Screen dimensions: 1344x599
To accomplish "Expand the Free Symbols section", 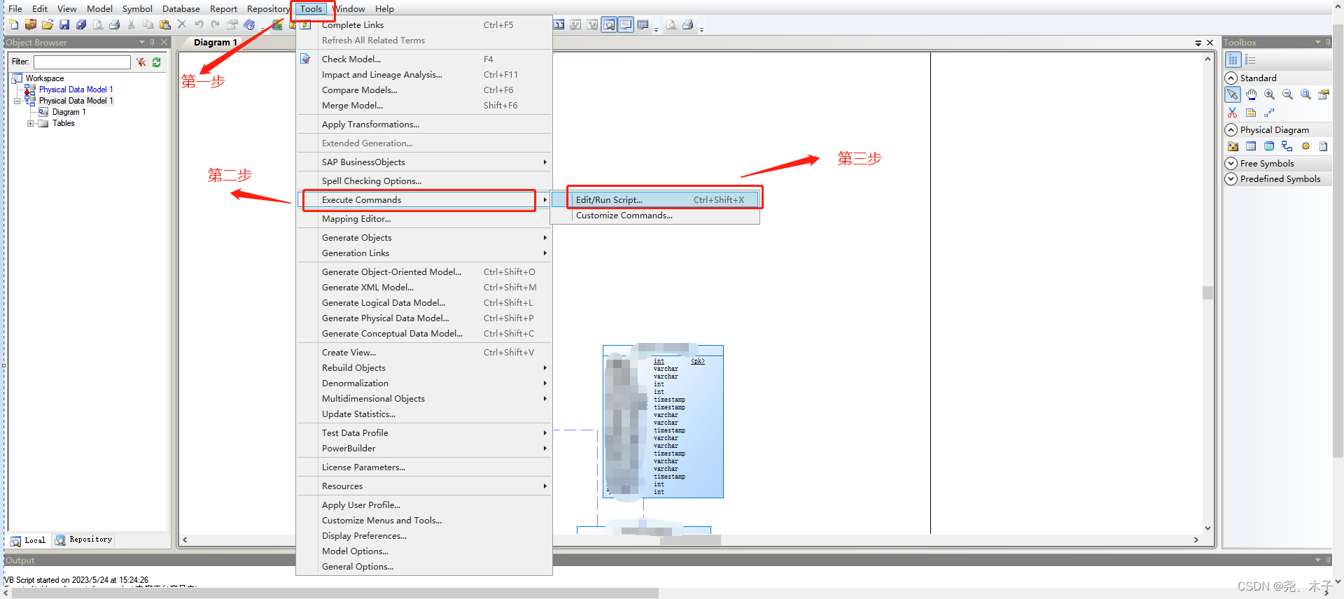I will [x=1231, y=163].
